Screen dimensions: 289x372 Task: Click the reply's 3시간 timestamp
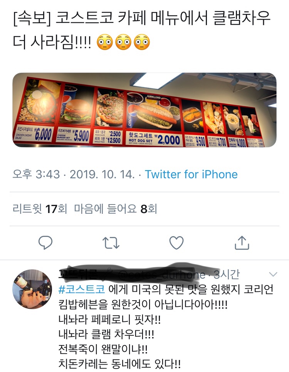[x=227, y=274]
